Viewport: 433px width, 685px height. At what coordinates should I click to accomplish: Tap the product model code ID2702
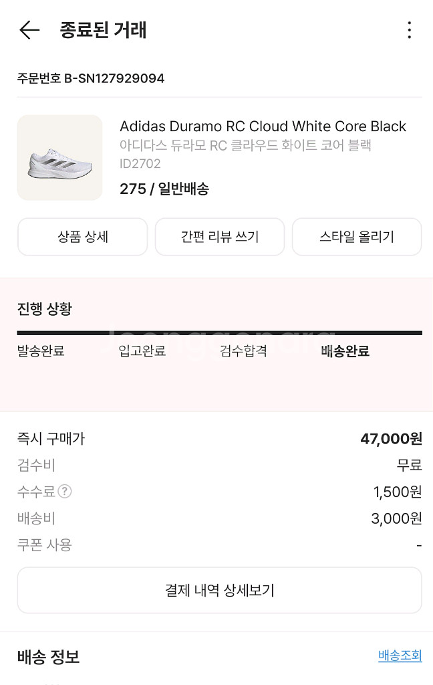140,164
